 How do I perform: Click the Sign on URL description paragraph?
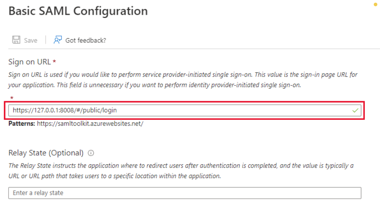click(x=183, y=80)
